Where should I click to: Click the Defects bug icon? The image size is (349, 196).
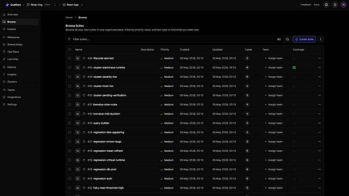(x=4, y=67)
